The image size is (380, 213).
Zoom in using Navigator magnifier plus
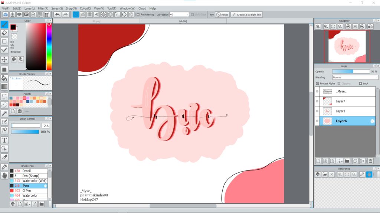tap(326, 27)
